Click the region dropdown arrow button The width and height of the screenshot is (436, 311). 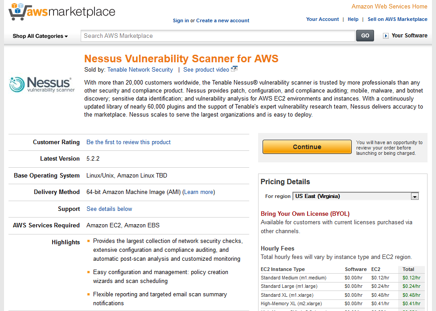tap(415, 196)
